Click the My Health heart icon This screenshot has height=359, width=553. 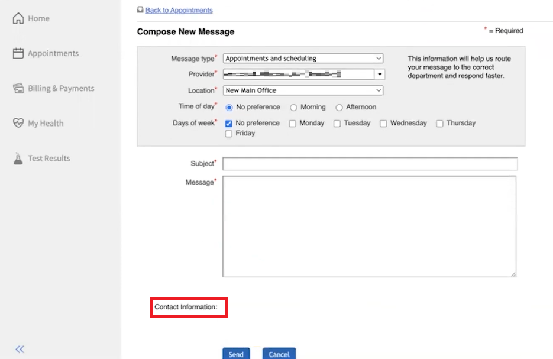point(18,123)
